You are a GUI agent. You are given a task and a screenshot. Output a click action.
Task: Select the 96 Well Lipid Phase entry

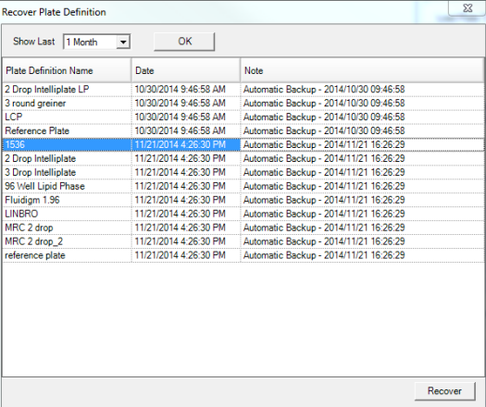pos(243,186)
